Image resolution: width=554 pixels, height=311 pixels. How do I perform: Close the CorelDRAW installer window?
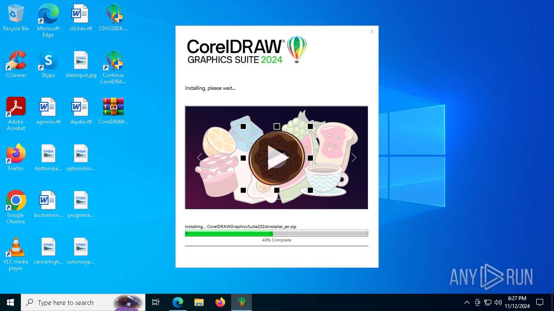(371, 32)
